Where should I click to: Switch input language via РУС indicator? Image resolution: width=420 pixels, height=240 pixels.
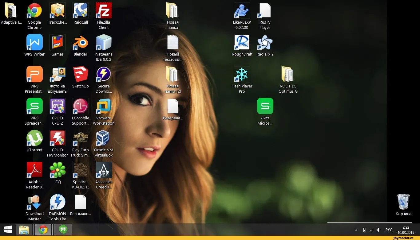tap(389, 230)
